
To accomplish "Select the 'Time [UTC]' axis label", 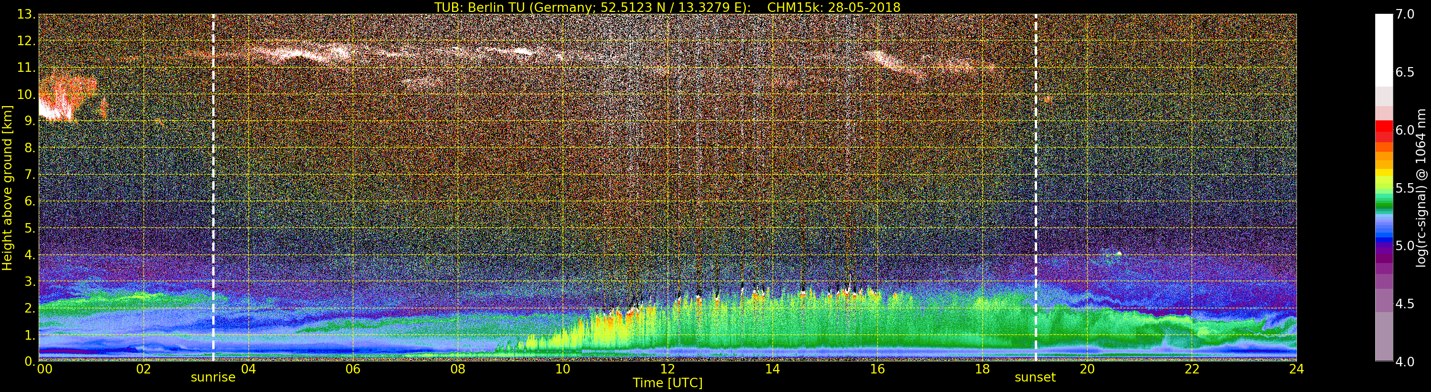I will pos(668,382).
